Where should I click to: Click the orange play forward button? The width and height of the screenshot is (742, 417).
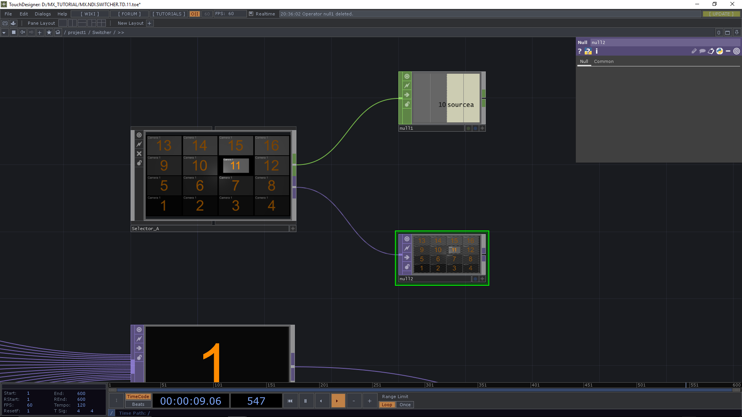[337, 401]
